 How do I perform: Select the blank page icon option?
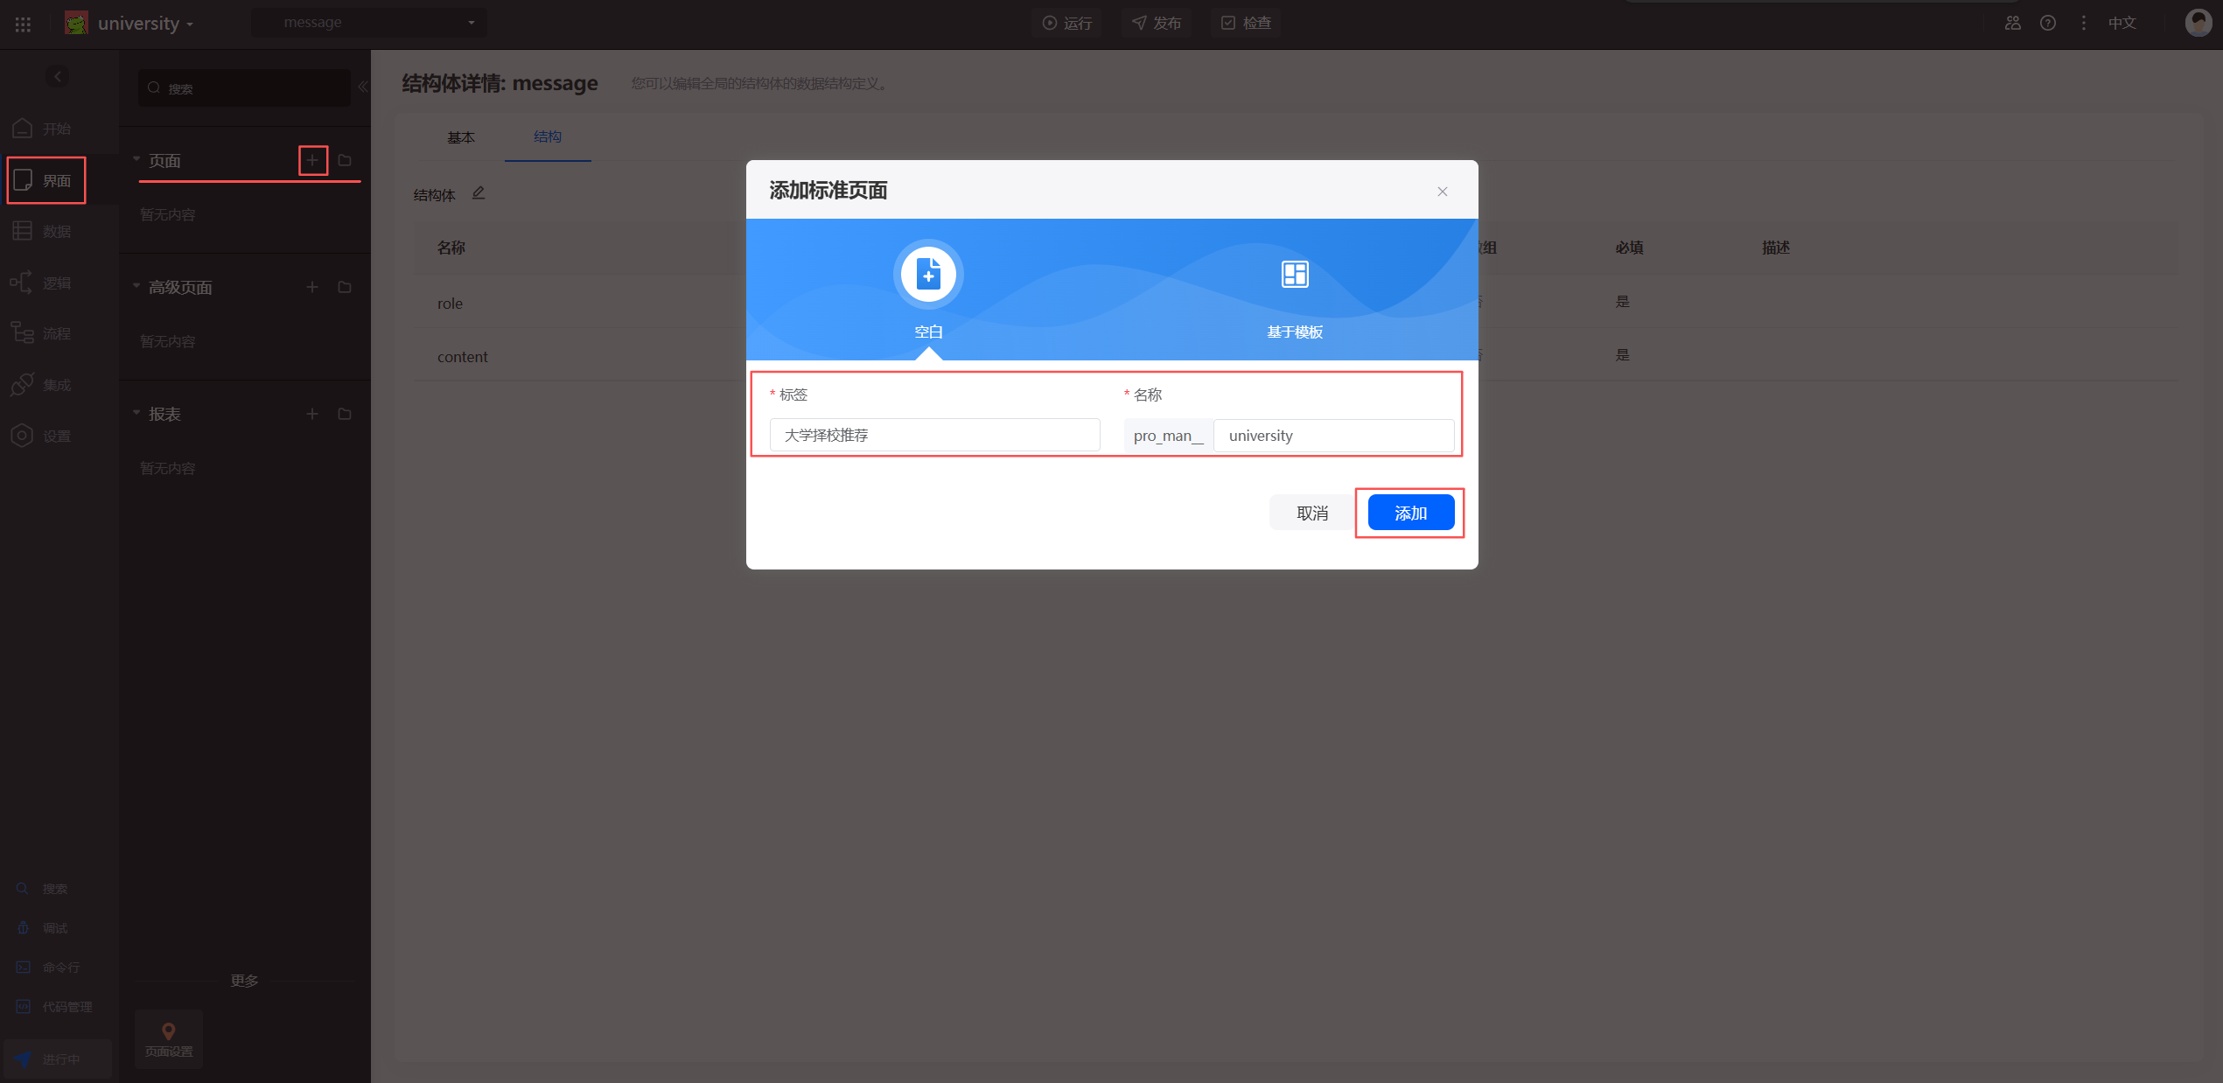click(928, 275)
